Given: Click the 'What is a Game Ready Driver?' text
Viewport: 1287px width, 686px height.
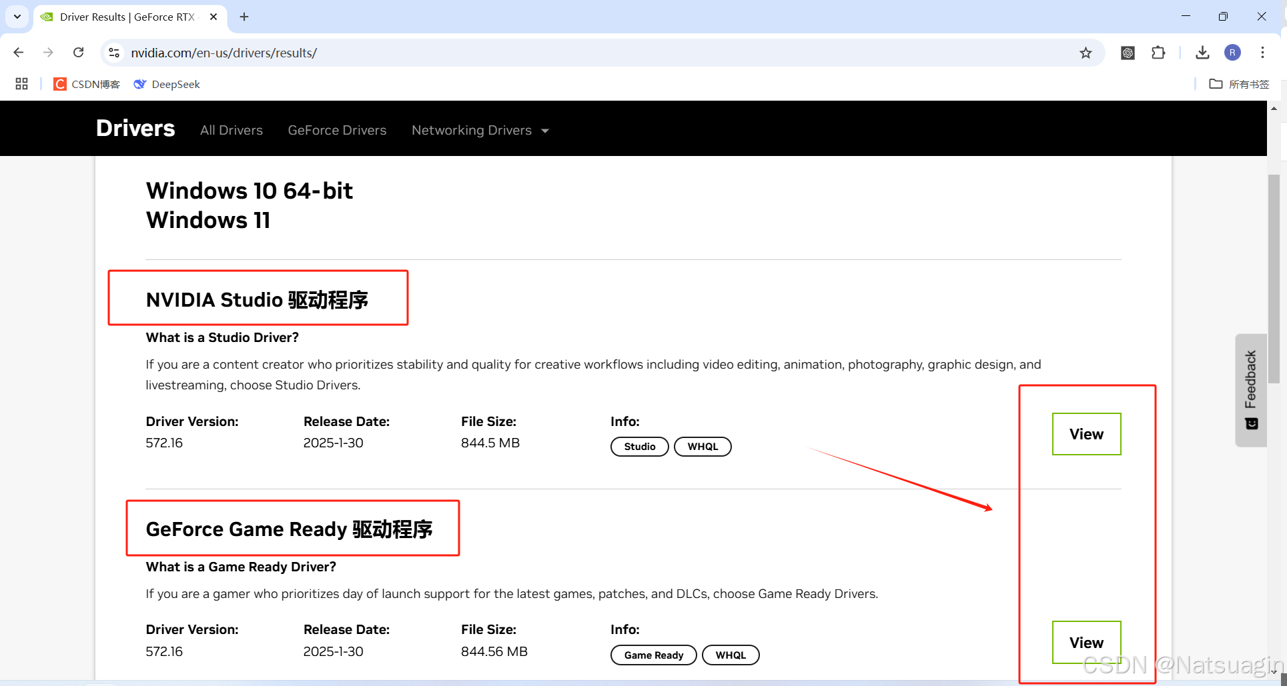Looking at the screenshot, I should (241, 567).
